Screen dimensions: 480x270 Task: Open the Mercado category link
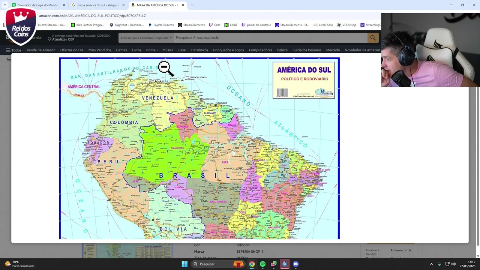click(x=333, y=50)
